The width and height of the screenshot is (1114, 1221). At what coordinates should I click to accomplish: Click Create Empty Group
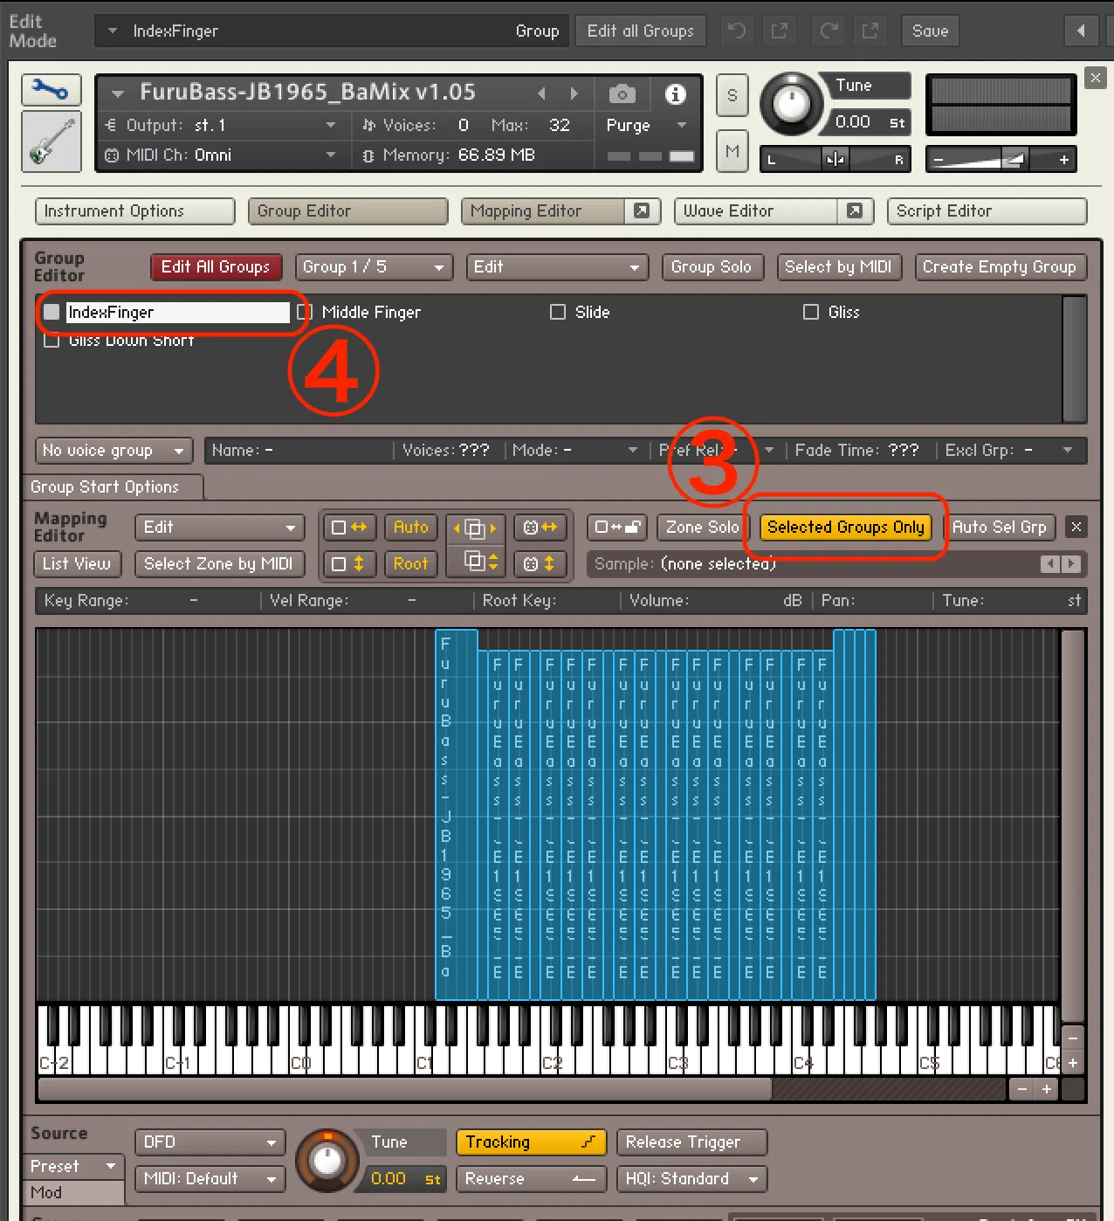tap(1000, 267)
